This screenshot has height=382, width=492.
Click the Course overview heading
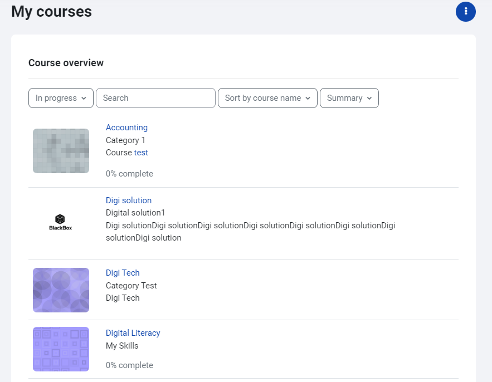pyautogui.click(x=66, y=63)
